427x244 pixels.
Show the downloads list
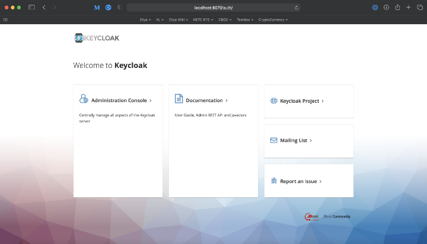[386, 7]
